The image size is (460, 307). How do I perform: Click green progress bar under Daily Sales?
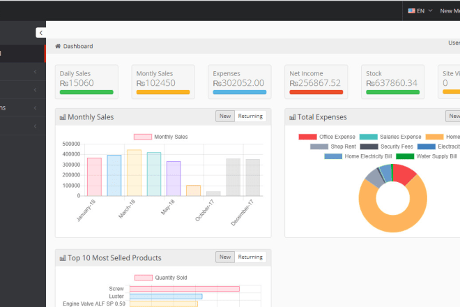[x=86, y=92]
